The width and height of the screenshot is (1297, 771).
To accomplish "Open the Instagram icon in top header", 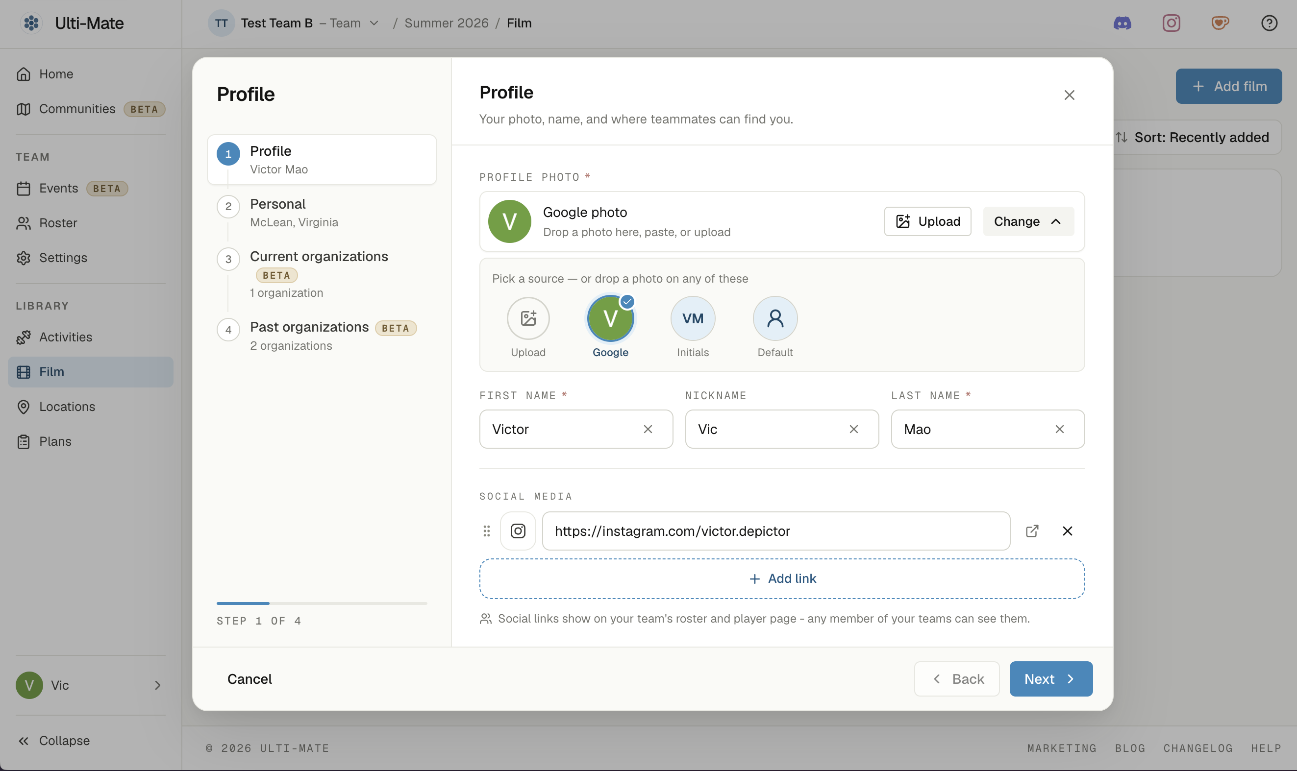I will (x=1171, y=23).
